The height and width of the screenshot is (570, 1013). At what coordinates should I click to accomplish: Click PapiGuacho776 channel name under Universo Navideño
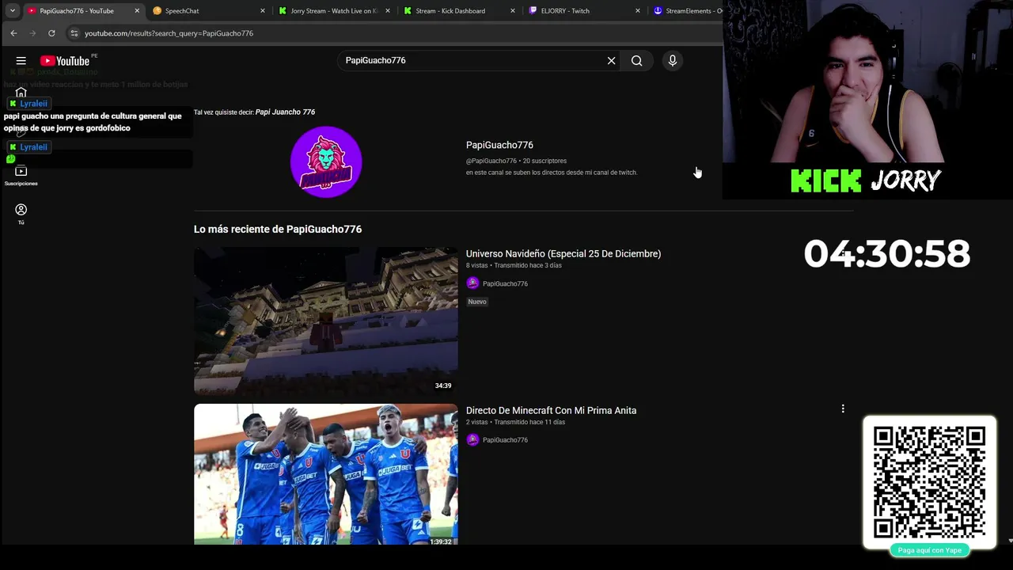505,284
